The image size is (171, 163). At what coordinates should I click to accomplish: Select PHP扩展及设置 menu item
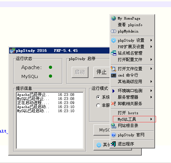point(132,46)
